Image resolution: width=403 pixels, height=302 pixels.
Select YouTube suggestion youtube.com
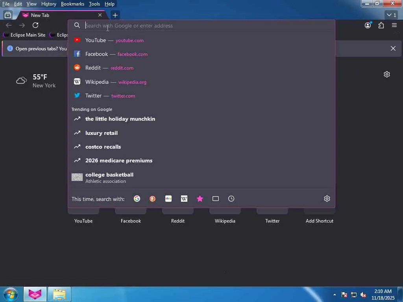[x=201, y=40]
